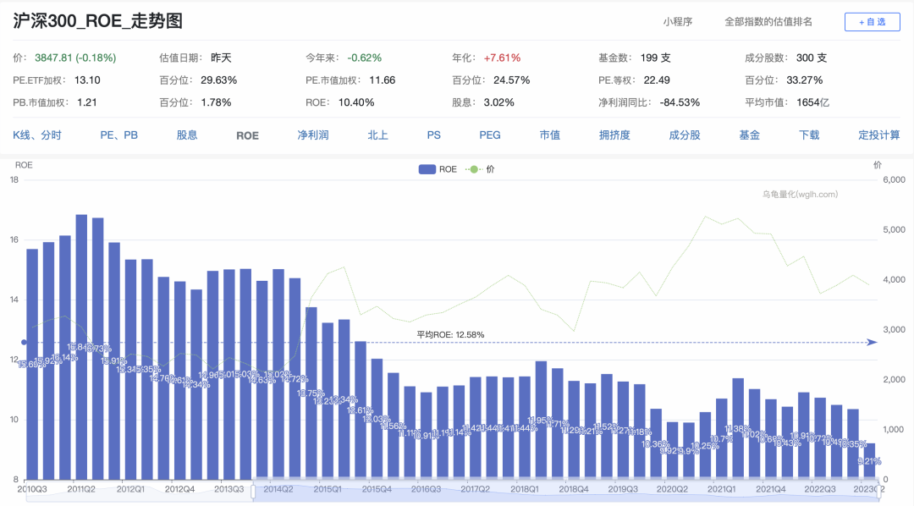The height and width of the screenshot is (506, 914).
Task: Click the 加自选 button
Action: coord(872,22)
